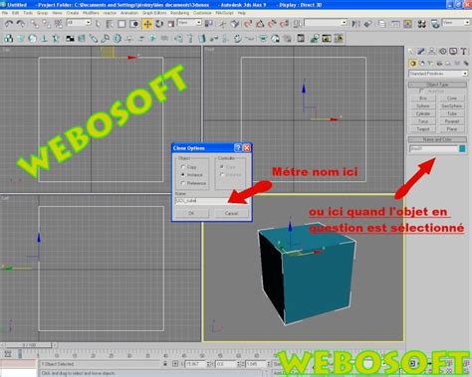Viewport: 472px width, 377px height.
Task: Activate the Select and Link tool
Action: [x=34, y=24]
